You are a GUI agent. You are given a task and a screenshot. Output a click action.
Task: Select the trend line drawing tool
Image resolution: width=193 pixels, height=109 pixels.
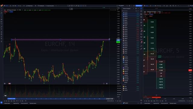point(2,11)
